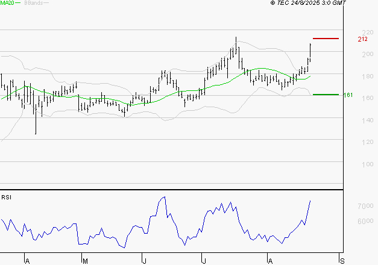Screen dimensions: 378x265
Task: Select the green support line at 161
Action: click(x=326, y=95)
